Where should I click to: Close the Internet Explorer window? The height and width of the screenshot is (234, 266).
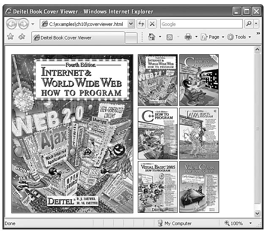coord(256,11)
